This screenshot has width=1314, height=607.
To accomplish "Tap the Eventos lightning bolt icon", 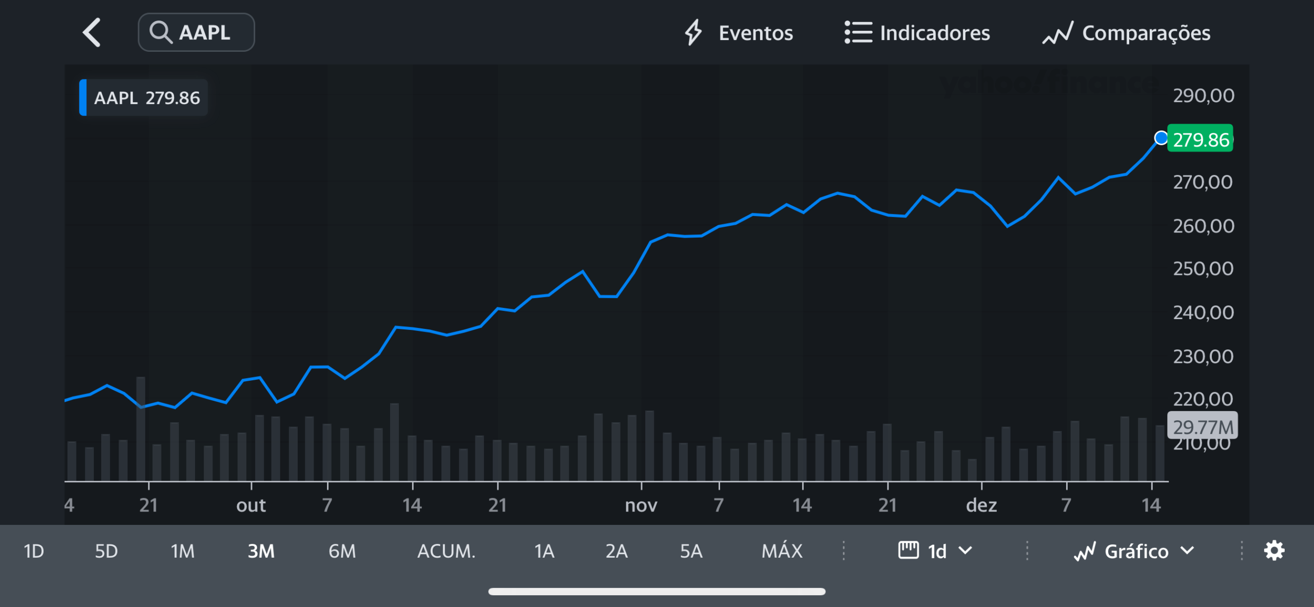I will pos(693,32).
